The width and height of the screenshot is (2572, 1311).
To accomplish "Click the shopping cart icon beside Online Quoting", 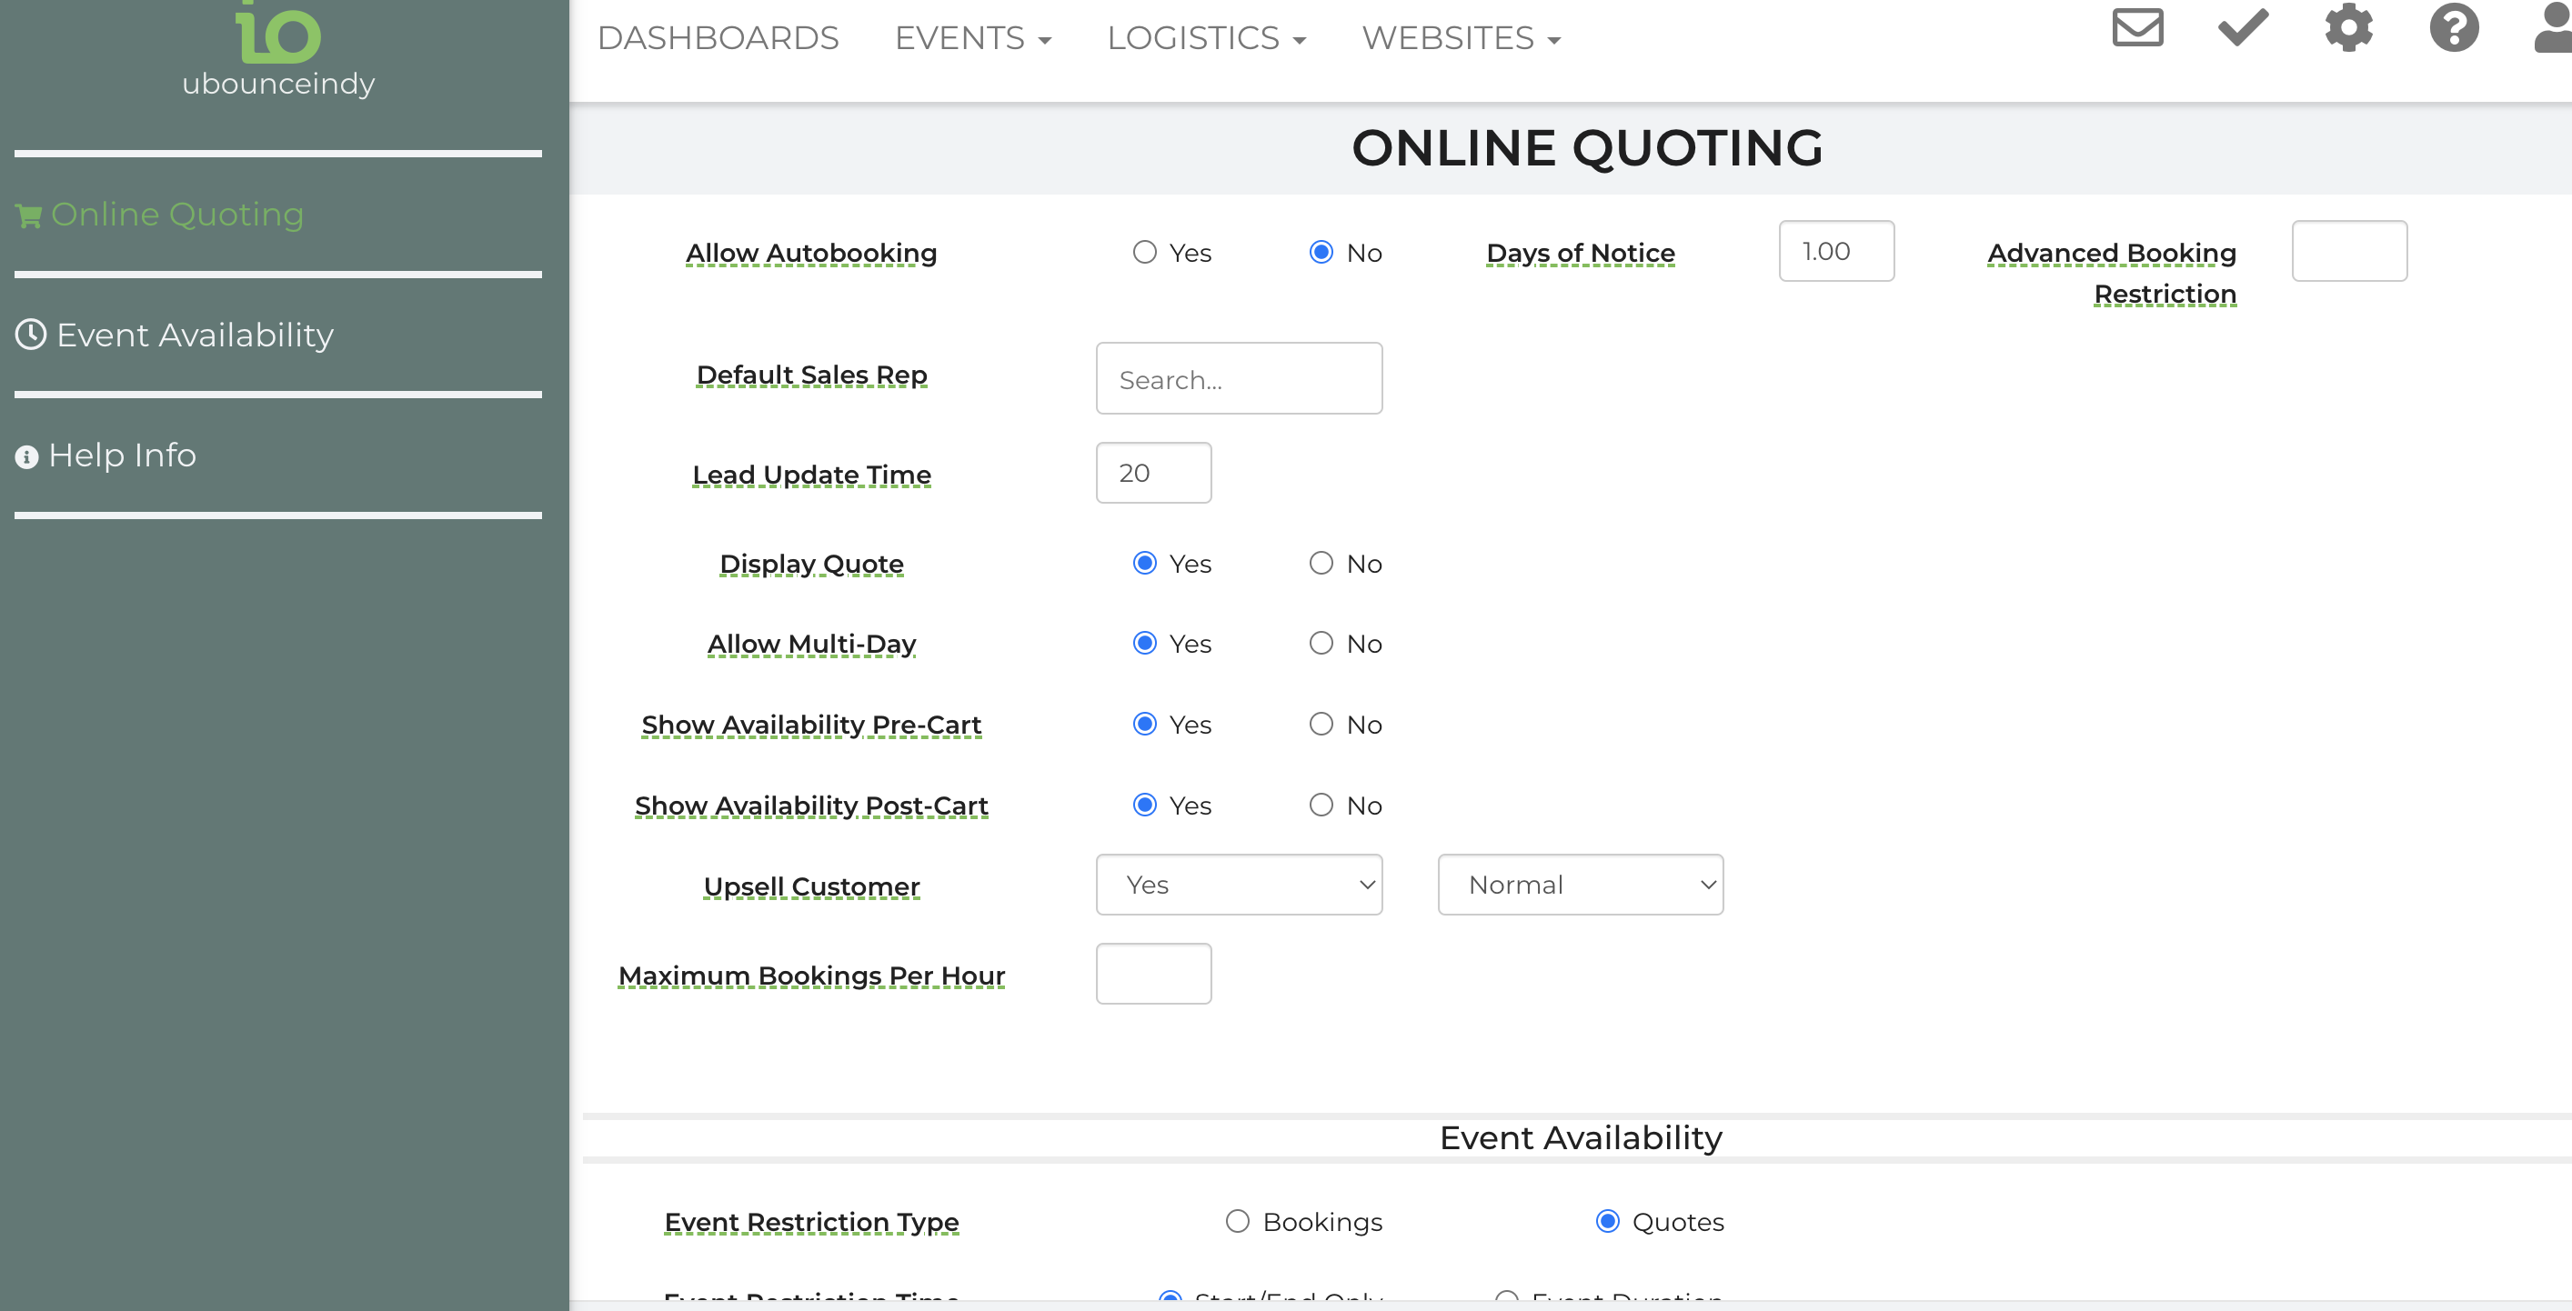I will click(x=29, y=215).
